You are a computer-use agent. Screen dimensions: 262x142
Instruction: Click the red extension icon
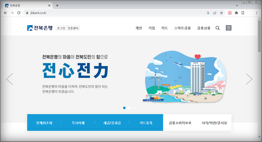coord(230,13)
